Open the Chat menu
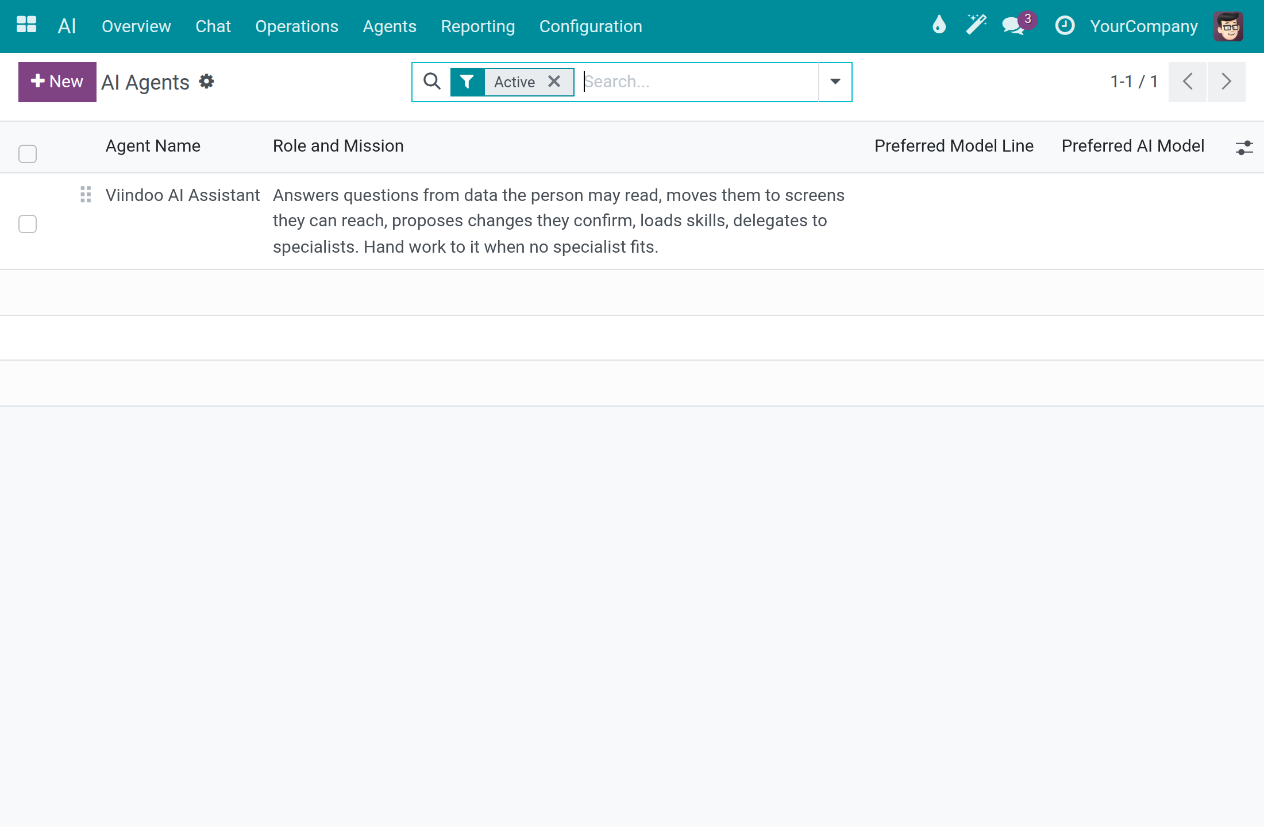The width and height of the screenshot is (1264, 827). pyautogui.click(x=213, y=26)
